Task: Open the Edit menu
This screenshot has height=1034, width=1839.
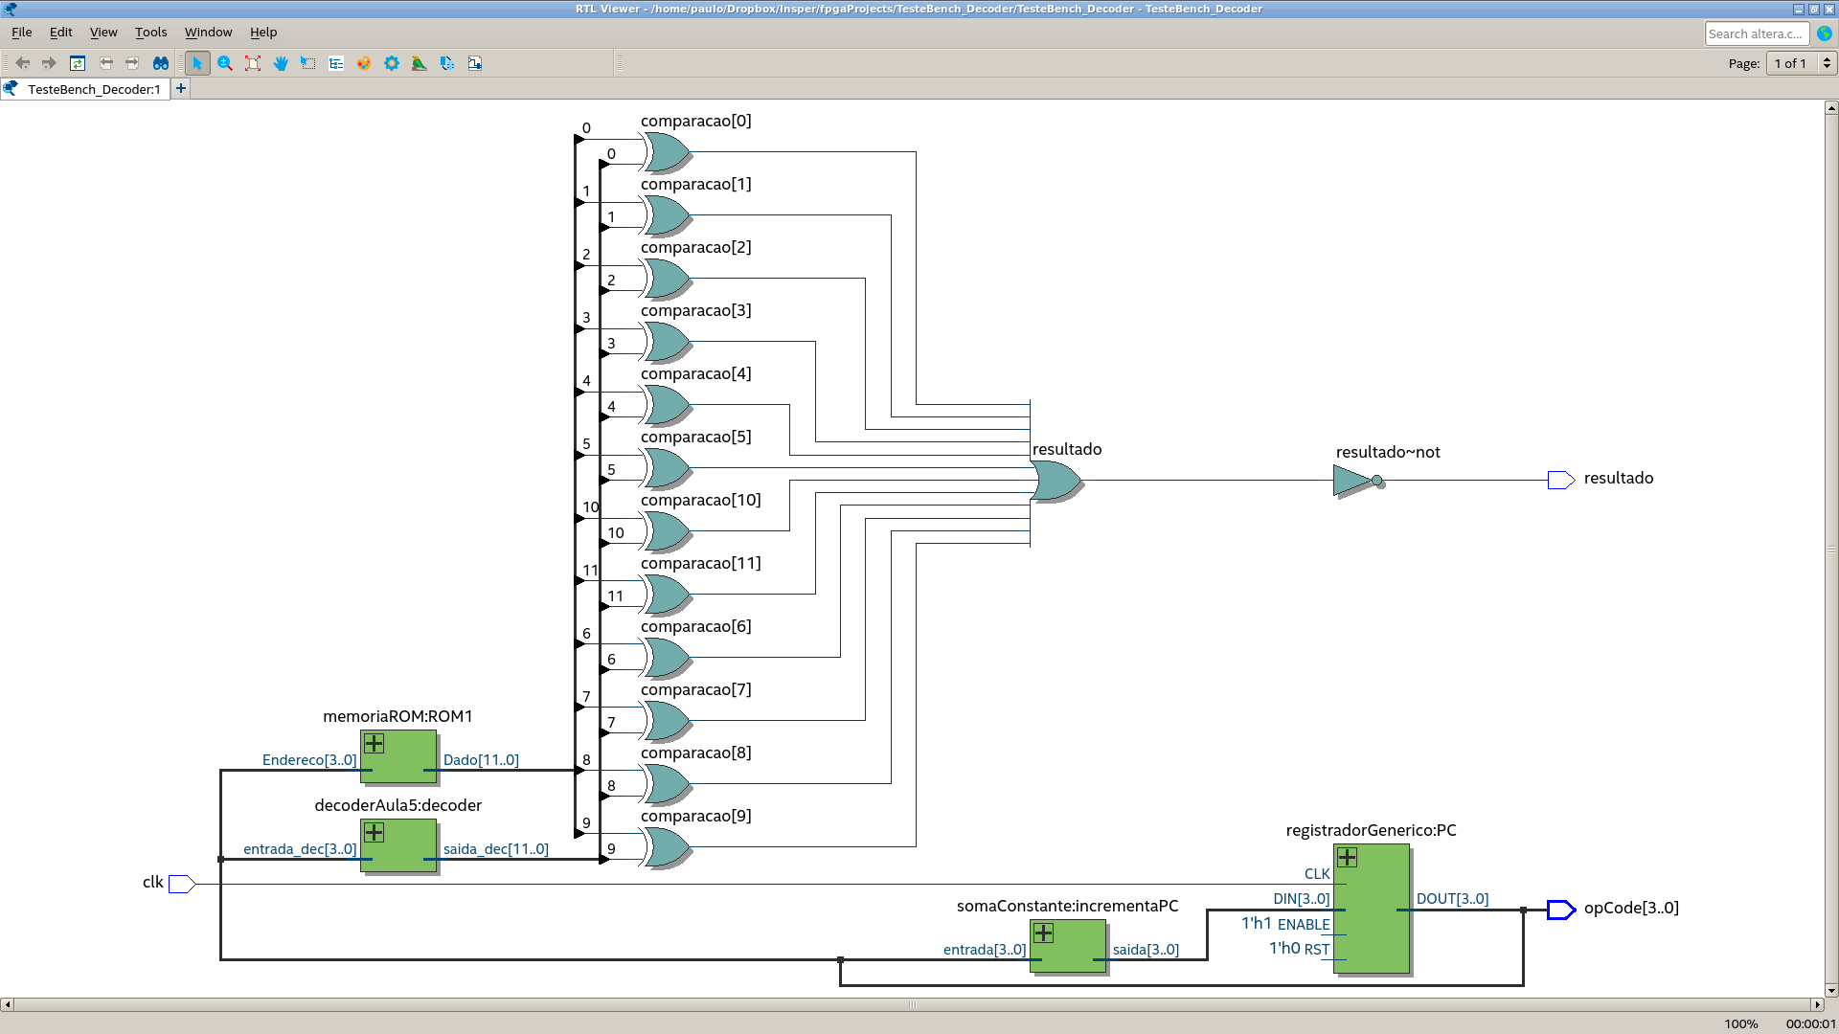Action: (x=60, y=32)
